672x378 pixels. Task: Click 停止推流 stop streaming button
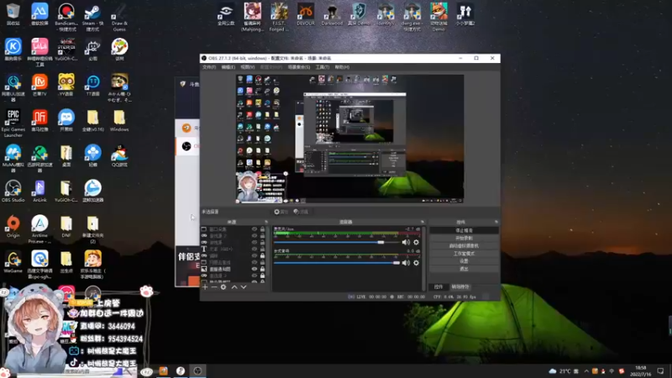coord(464,230)
